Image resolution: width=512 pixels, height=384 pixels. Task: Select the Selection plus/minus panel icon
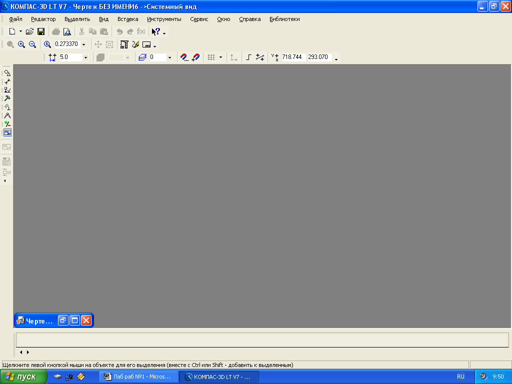tap(7, 124)
